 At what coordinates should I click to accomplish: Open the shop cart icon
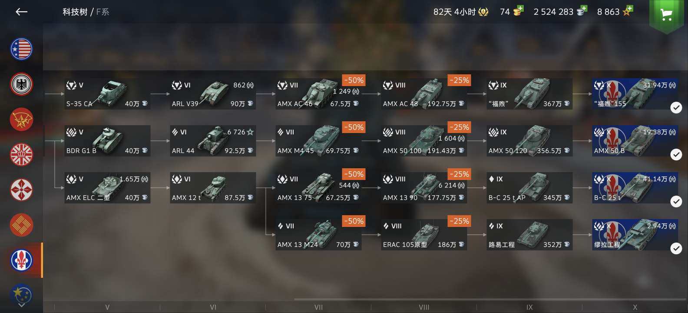coord(666,15)
